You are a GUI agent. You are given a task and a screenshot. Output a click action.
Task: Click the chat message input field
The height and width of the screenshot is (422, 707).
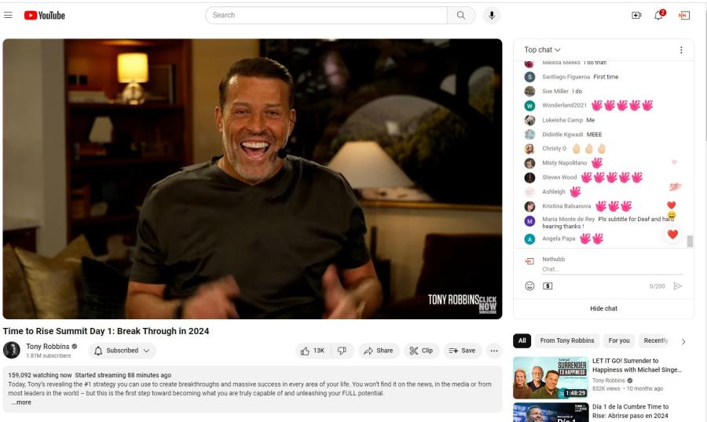[x=612, y=269]
